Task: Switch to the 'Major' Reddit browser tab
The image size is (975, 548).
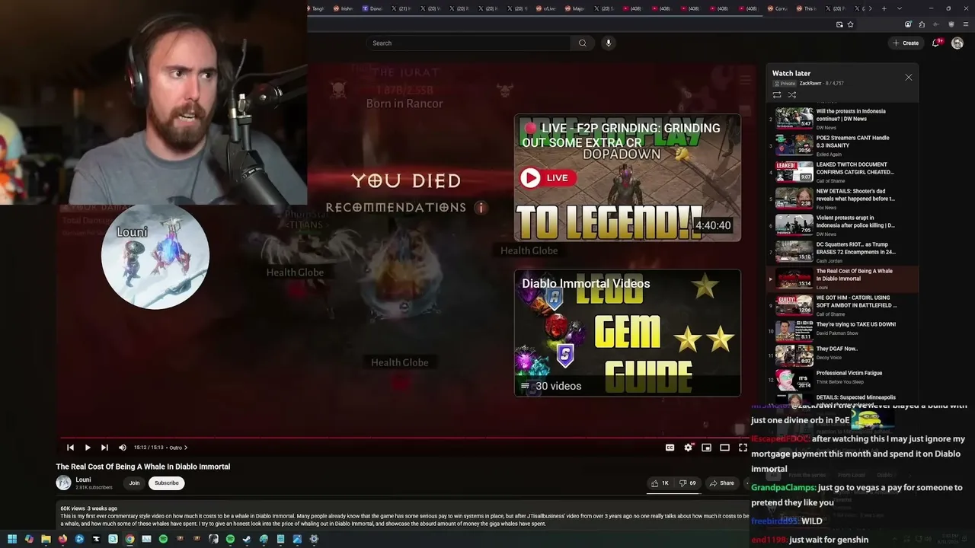Action: pyautogui.click(x=574, y=8)
